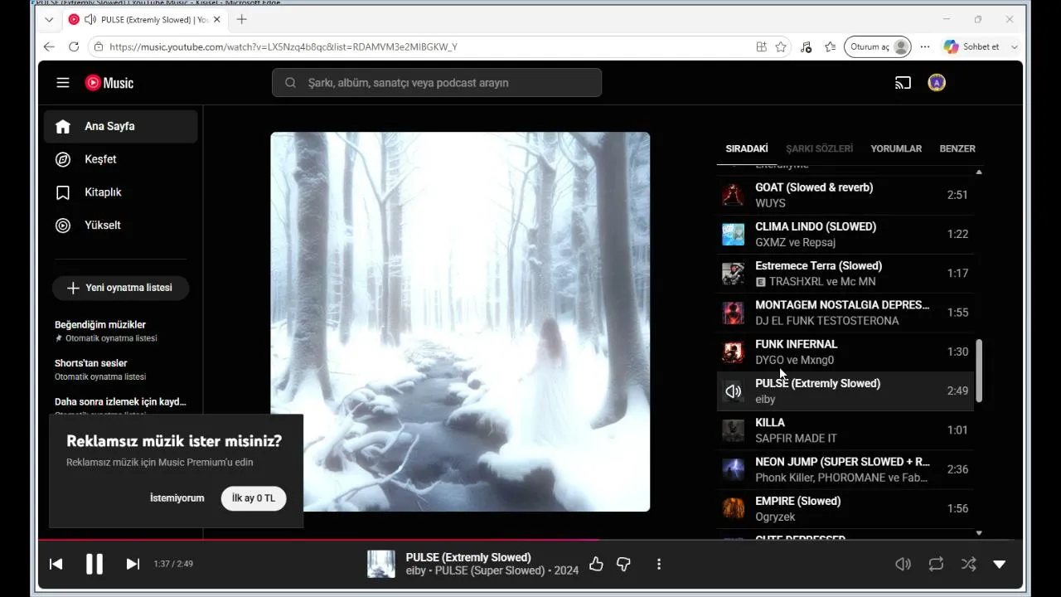Click the queue list scrollbar thumb
This screenshot has width=1061, height=597.
click(x=979, y=371)
